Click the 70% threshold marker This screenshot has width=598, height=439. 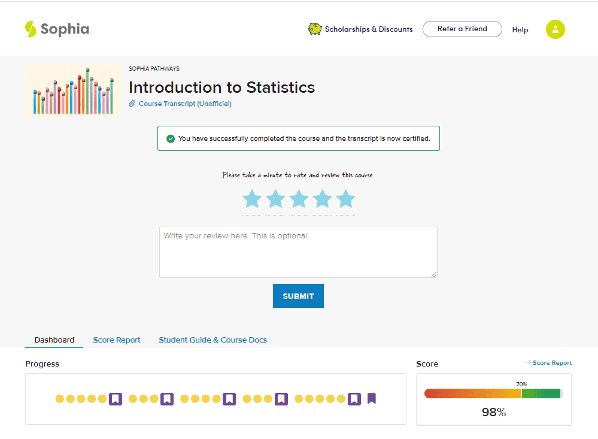(x=522, y=384)
